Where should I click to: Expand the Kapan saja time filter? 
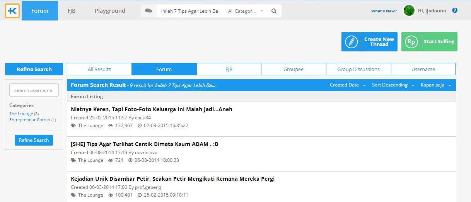click(x=435, y=85)
